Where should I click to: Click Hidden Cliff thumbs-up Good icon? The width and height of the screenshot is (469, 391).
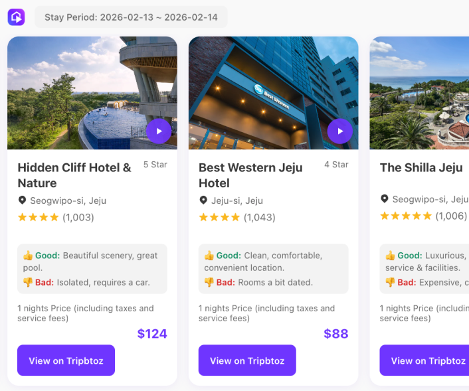click(x=28, y=256)
